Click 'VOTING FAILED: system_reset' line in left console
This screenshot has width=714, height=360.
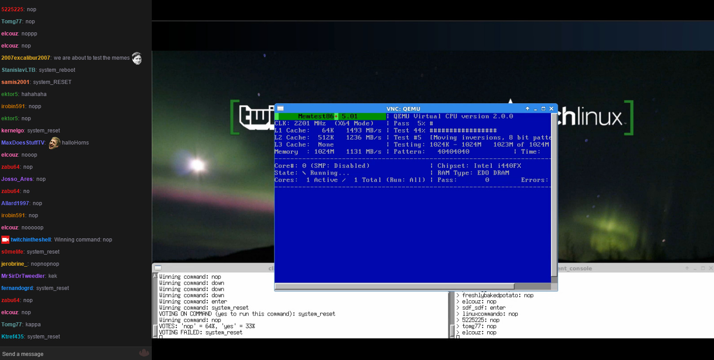click(x=201, y=333)
